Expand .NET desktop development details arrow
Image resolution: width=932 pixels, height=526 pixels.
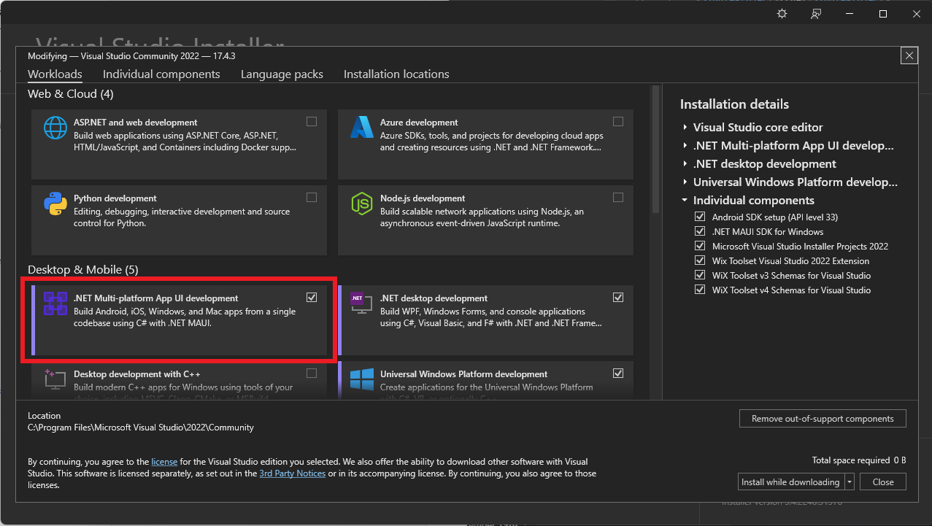click(x=685, y=163)
